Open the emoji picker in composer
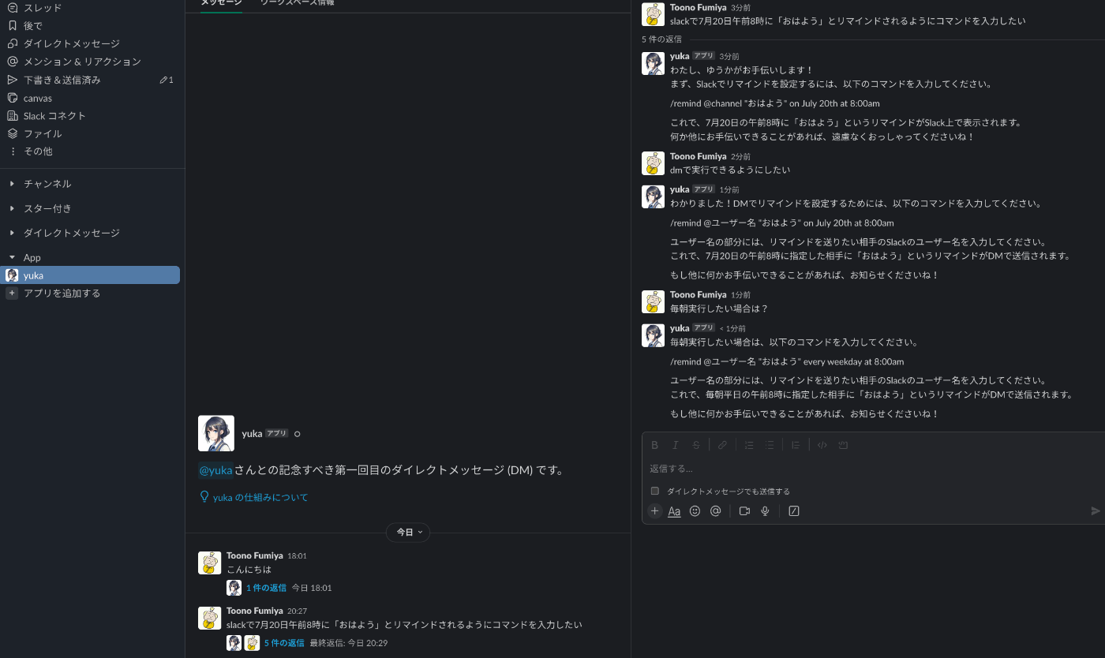 (x=695, y=511)
